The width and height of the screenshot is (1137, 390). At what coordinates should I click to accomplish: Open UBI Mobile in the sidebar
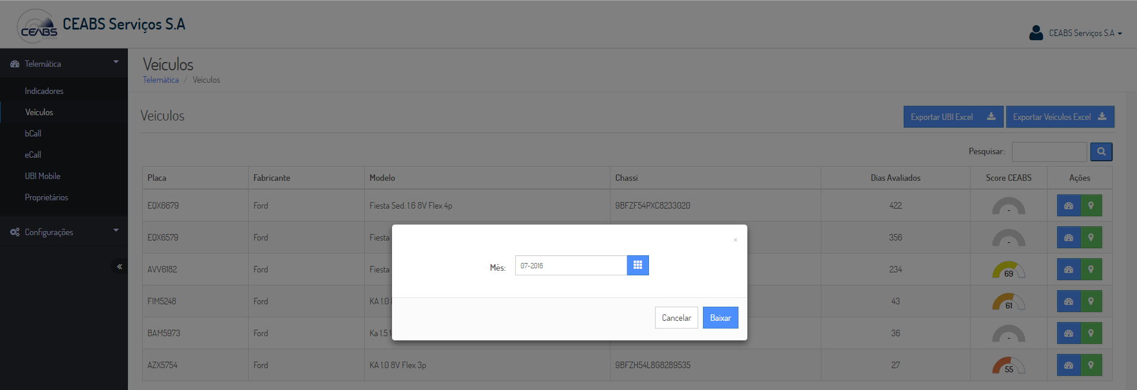[43, 176]
